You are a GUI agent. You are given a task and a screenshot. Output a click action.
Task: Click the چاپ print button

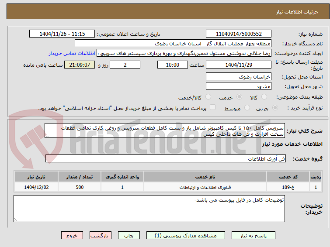(x=129, y=236)
